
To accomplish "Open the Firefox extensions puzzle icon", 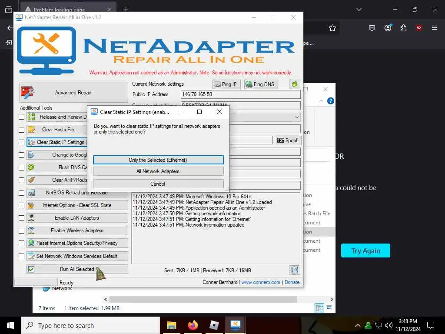I will (x=403, y=28).
